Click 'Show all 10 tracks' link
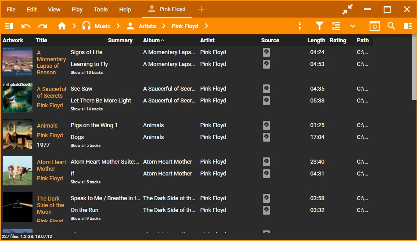 (x=86, y=73)
